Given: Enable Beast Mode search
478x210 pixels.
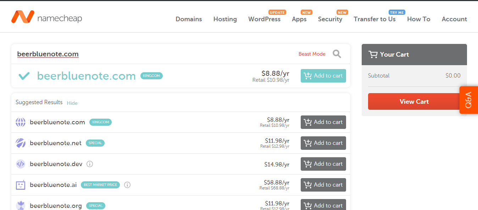Looking at the screenshot, I should (x=312, y=54).
